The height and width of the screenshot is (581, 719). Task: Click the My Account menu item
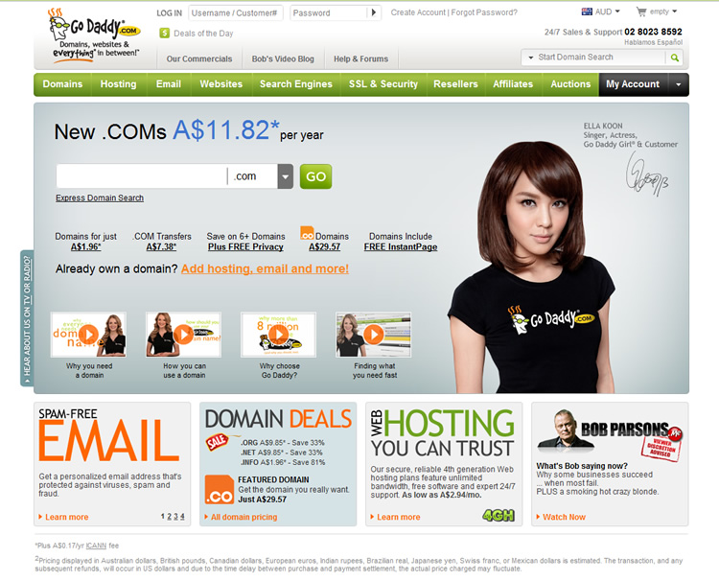tap(633, 84)
